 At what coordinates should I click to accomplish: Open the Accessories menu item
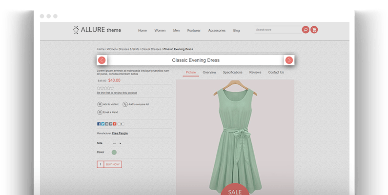coord(217,30)
